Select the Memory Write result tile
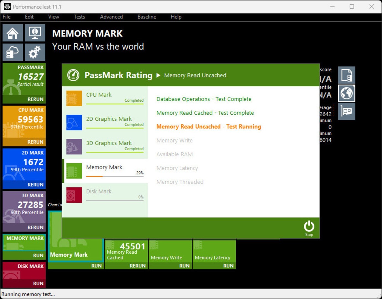 (x=170, y=251)
